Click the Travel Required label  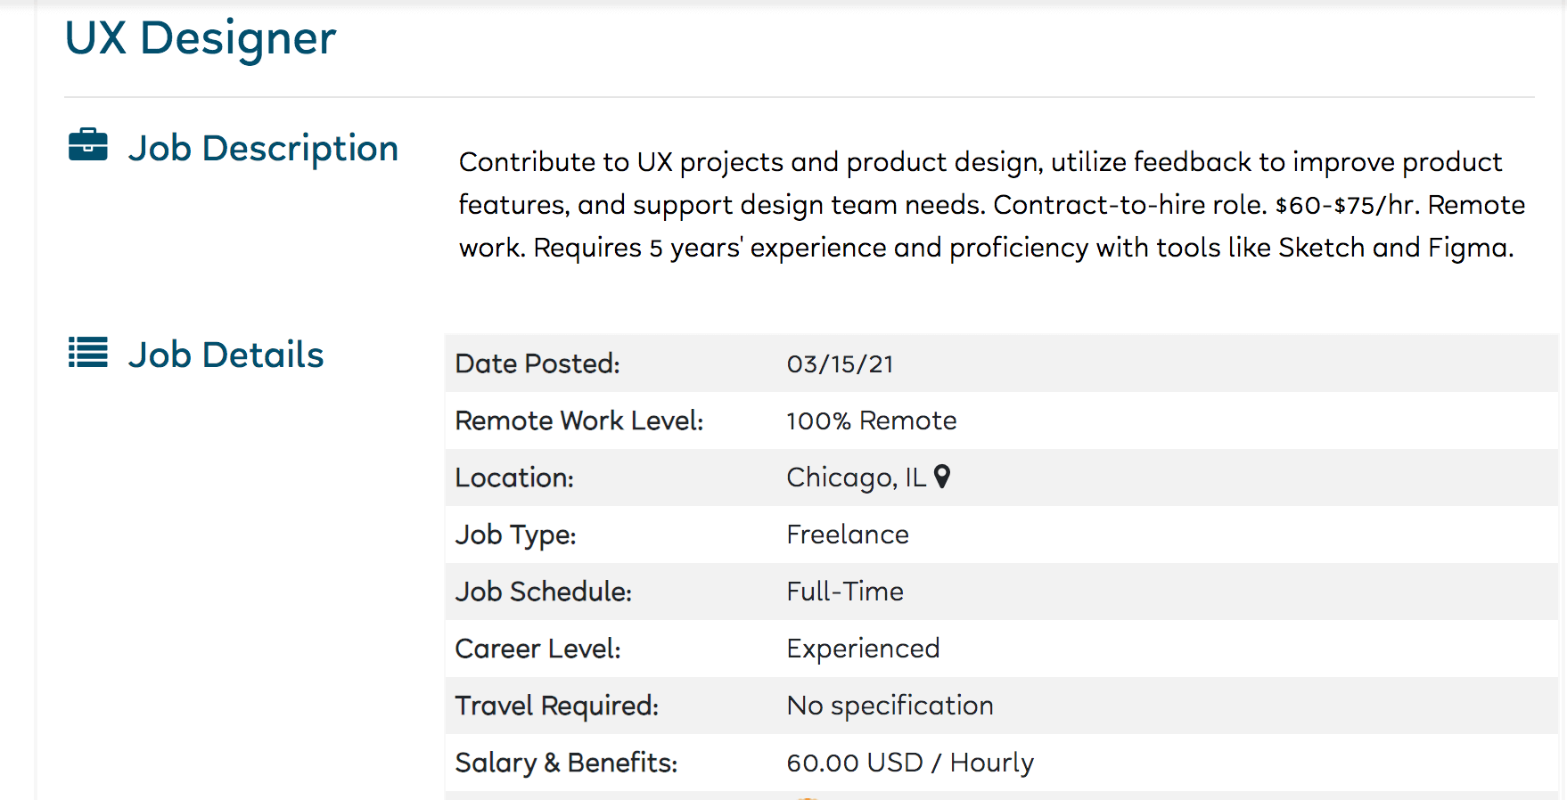click(557, 706)
